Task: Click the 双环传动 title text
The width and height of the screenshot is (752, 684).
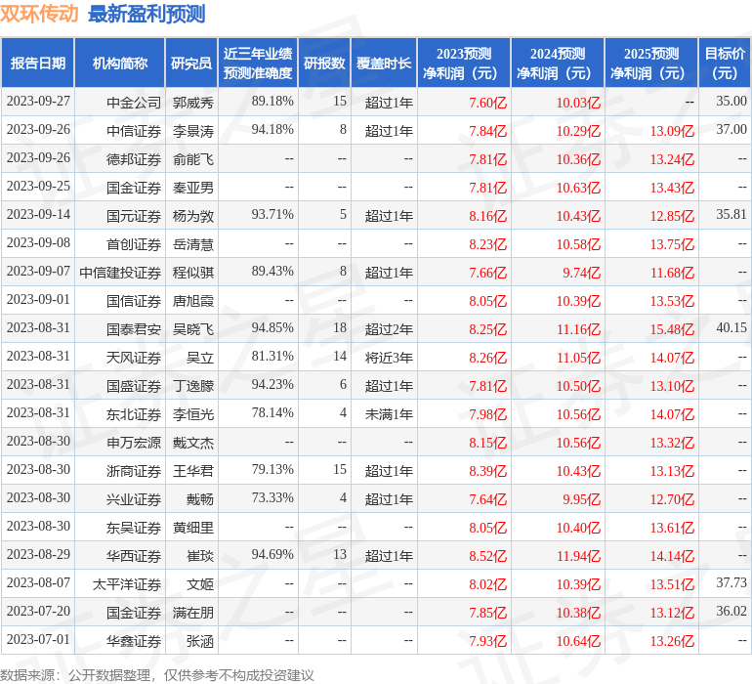Action: tap(39, 14)
